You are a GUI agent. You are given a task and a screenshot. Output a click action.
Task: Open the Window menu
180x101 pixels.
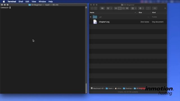[42, 1]
